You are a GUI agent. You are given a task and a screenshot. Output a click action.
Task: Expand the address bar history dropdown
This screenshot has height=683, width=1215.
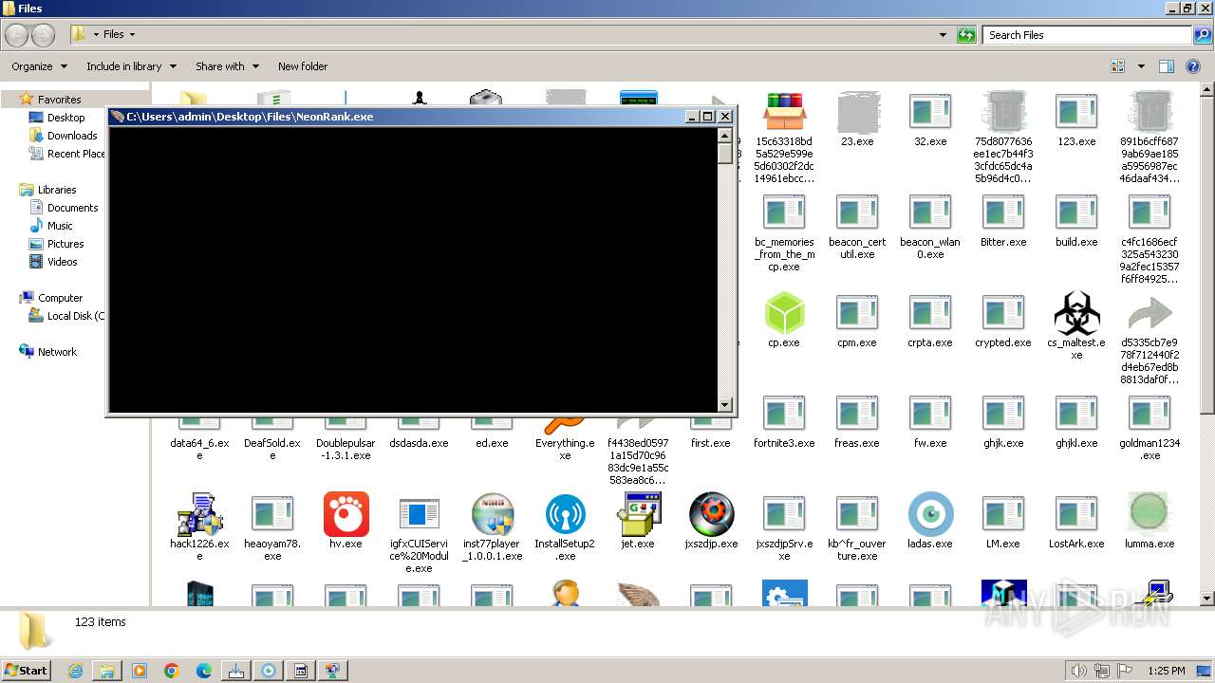(x=943, y=35)
